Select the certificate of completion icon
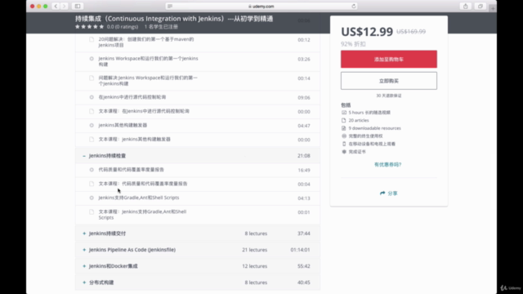This screenshot has width=523, height=294. click(344, 152)
